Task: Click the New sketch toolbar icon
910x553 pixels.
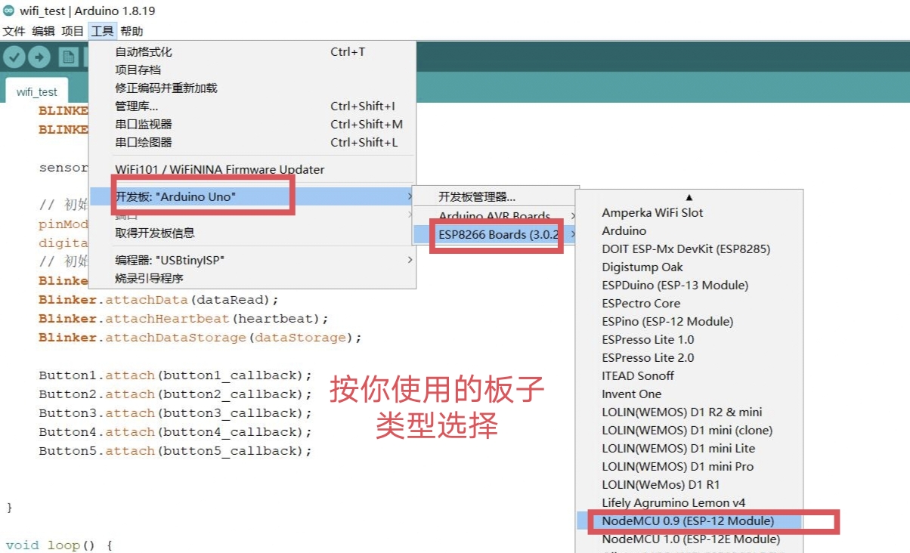Action: 70,57
